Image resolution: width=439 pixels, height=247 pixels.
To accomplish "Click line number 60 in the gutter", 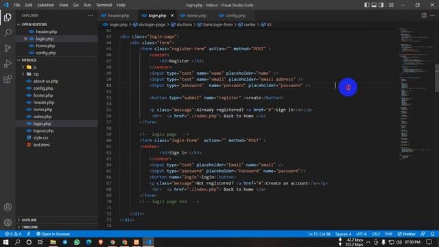I will [108, 140].
